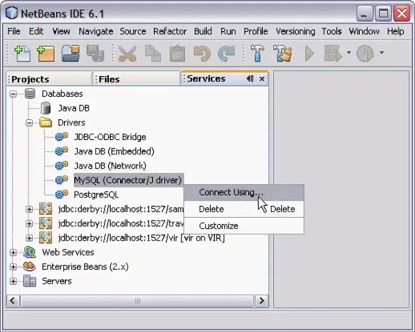Click the Java DB database icon
Image resolution: width=415 pixels, height=332 pixels.
46,108
